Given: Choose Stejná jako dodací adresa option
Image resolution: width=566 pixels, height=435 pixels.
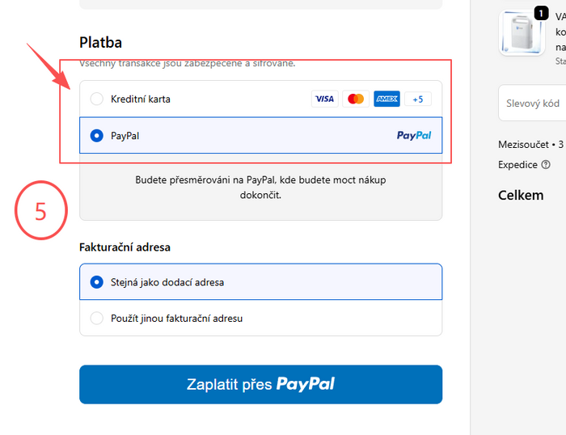Looking at the screenshot, I should coord(97,282).
